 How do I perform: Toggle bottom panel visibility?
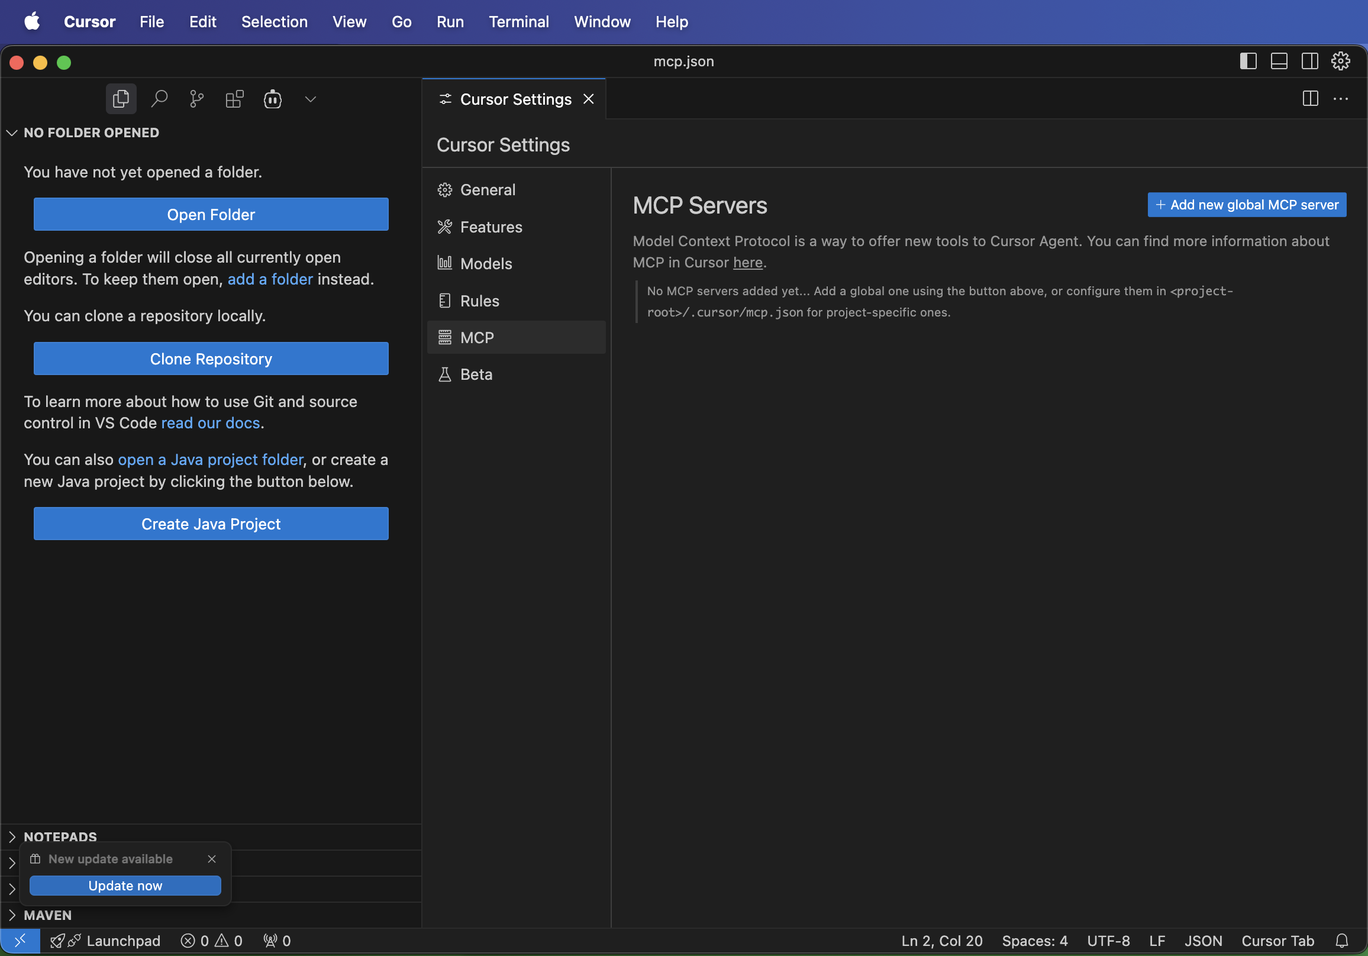(1279, 62)
